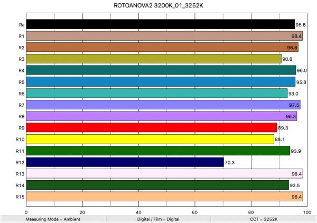Click the R15 peach bar
Image resolution: width=317 pixels, height=223 pixels.
pos(164,197)
